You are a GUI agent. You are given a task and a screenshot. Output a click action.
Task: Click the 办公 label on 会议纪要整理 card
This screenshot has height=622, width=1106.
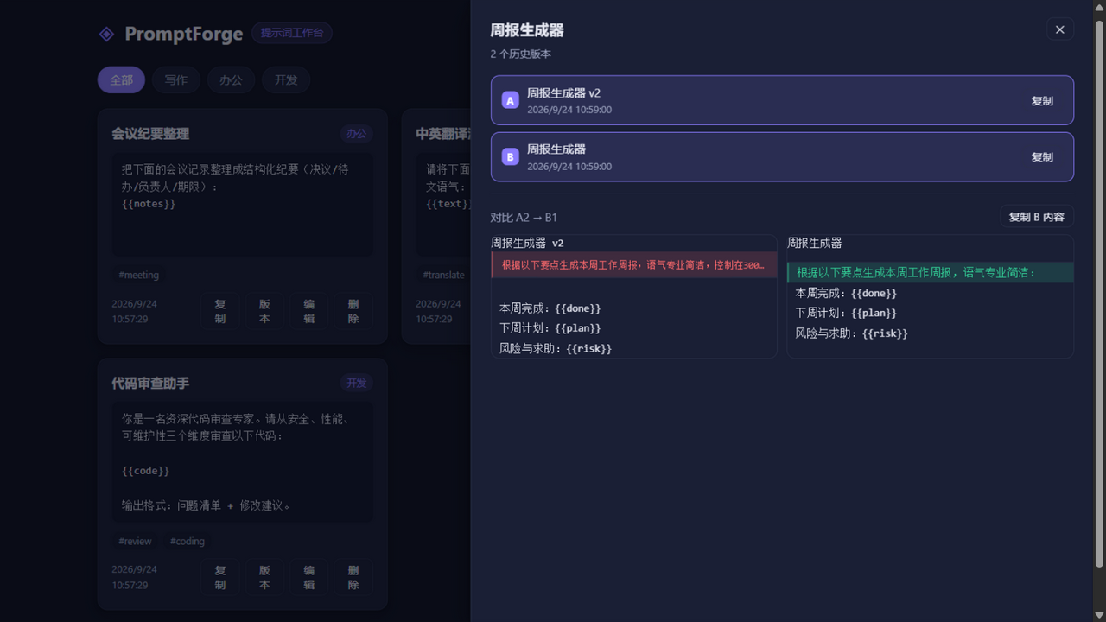(x=356, y=134)
